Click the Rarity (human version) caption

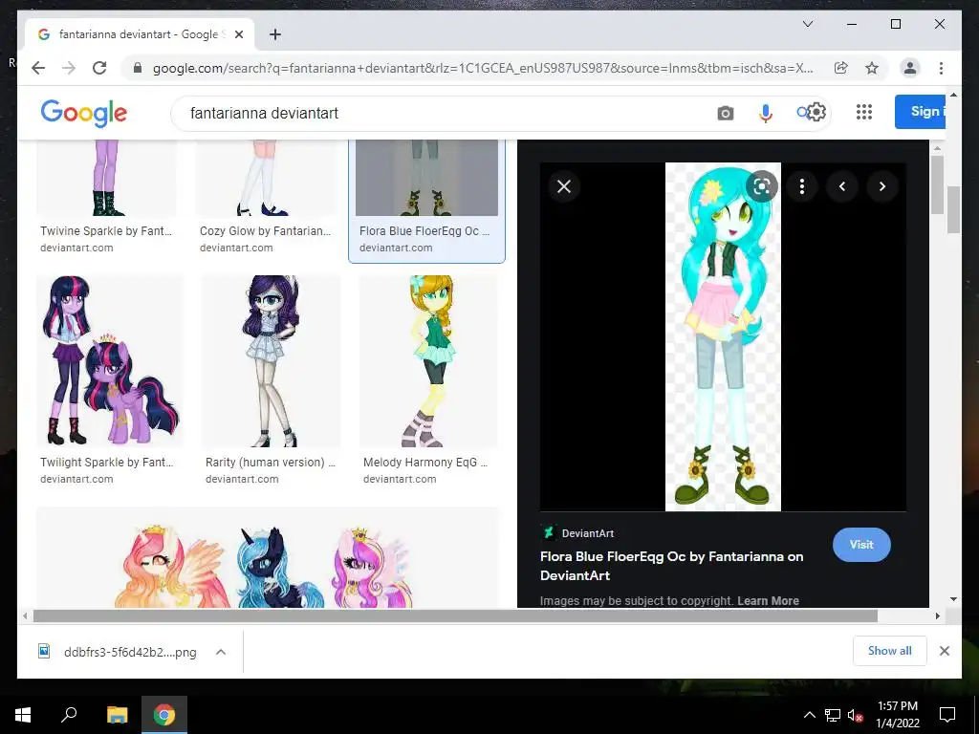point(271,463)
